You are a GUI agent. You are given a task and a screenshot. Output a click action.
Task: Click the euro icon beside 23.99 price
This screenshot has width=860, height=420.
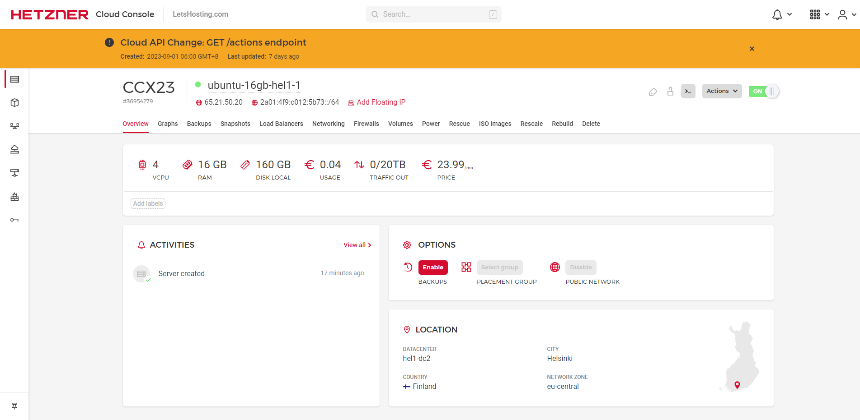tap(427, 165)
